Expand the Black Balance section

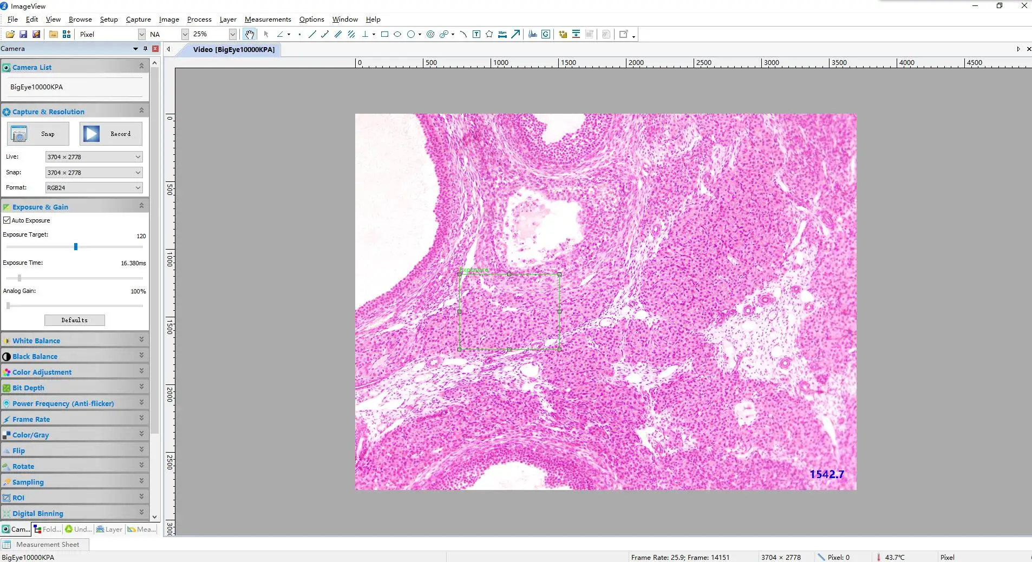pos(75,356)
